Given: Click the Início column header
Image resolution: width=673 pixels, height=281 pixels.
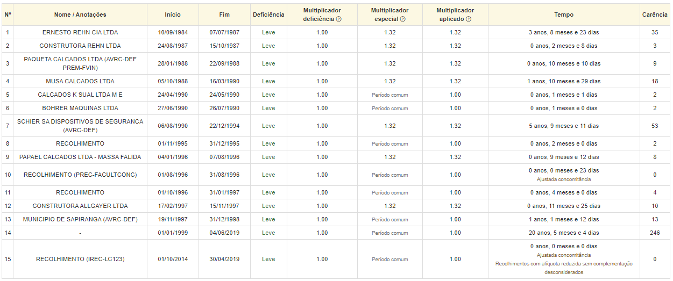Looking at the screenshot, I should 173,15.
